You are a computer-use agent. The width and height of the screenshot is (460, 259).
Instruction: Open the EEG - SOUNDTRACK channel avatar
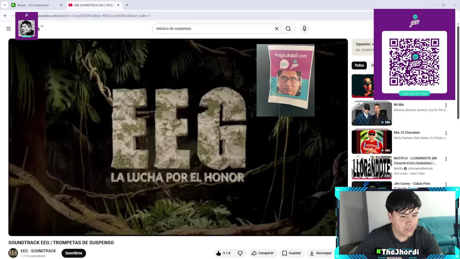13,253
